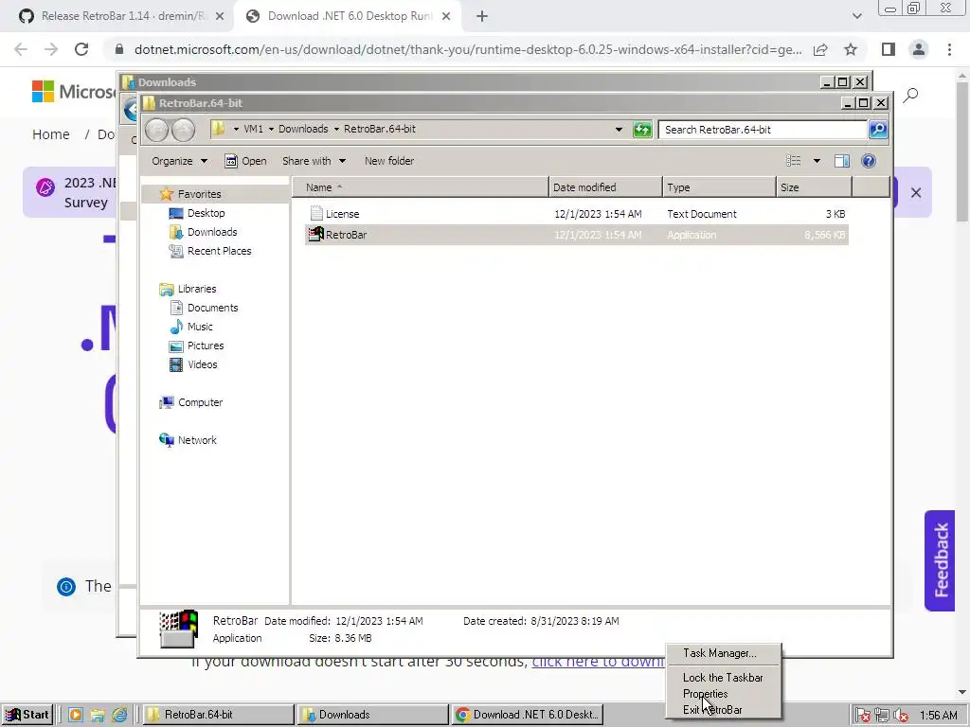Switch to Chrome Download .NET taskbar button
The image size is (970, 727).
click(x=527, y=715)
